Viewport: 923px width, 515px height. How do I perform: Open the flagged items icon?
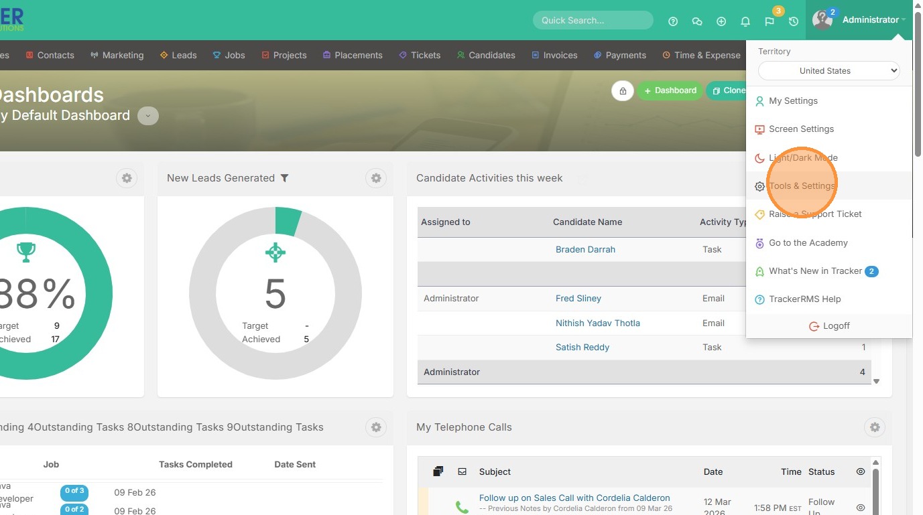[x=770, y=21]
